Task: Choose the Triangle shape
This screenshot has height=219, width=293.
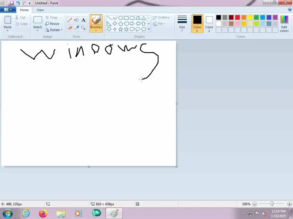Action: click(x=144, y=18)
